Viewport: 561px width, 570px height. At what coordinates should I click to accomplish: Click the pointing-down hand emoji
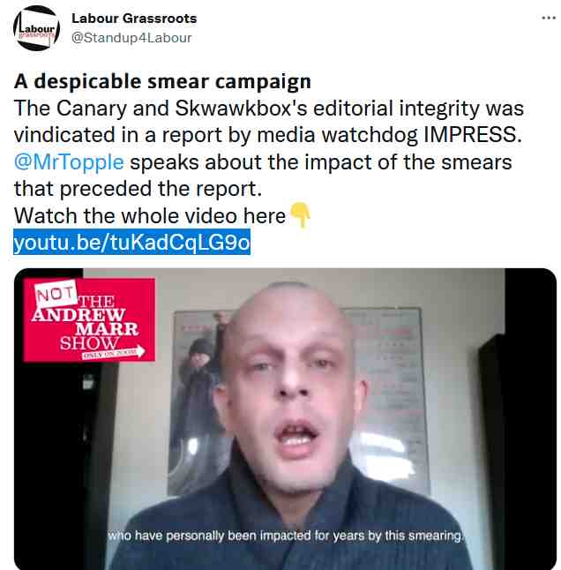click(301, 215)
